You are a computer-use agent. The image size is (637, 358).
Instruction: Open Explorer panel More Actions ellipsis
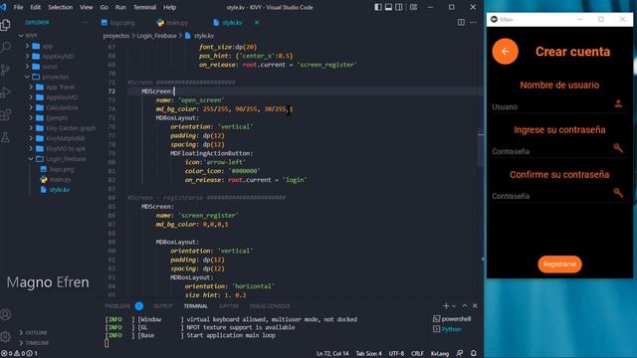tap(85, 23)
